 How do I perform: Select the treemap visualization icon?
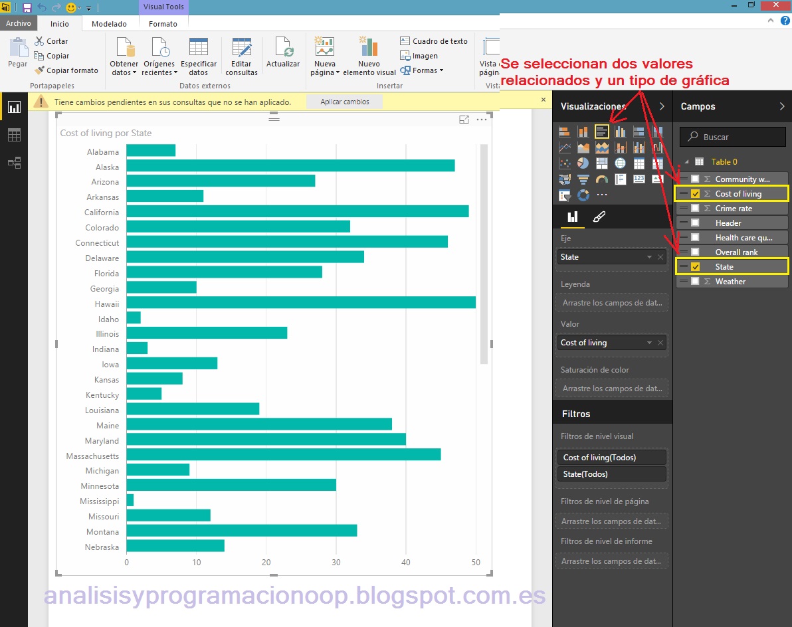point(601,163)
